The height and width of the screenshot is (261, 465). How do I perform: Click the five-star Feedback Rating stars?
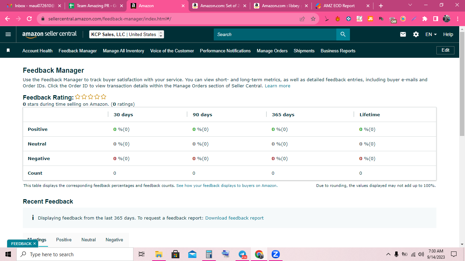[x=91, y=97]
